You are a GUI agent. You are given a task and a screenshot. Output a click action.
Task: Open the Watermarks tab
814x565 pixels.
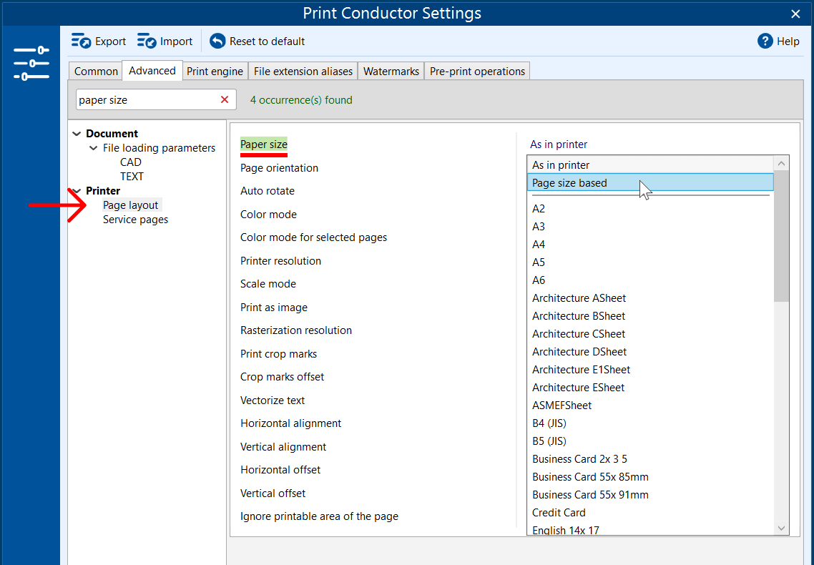pos(391,72)
